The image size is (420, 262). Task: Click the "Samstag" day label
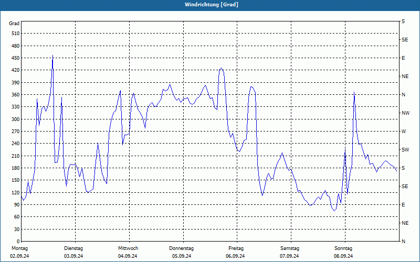(290, 248)
